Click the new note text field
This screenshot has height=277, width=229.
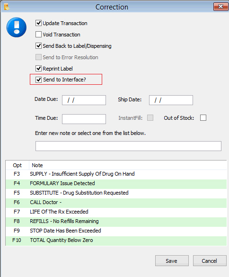pyautogui.click(x=128, y=146)
